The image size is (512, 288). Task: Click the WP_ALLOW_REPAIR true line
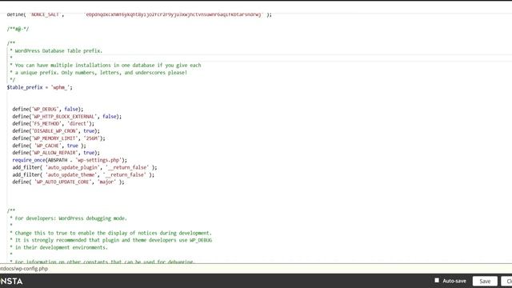(x=56, y=153)
